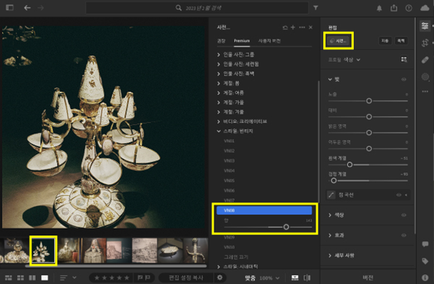This screenshot has width=434, height=284.
Task: Apply the VN05 preset
Action: (x=229, y=180)
